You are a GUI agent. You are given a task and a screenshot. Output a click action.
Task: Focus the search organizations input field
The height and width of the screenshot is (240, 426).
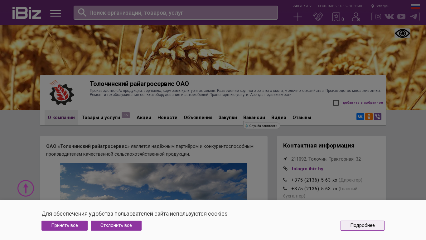pos(176,12)
